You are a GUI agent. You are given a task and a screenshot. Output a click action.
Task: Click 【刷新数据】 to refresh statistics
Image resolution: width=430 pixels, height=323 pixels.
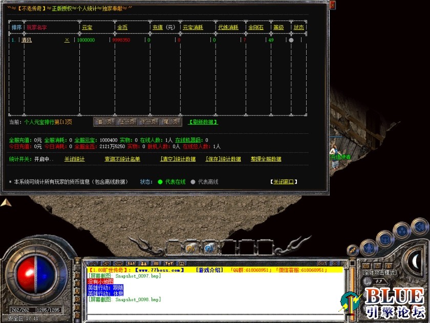(202, 122)
